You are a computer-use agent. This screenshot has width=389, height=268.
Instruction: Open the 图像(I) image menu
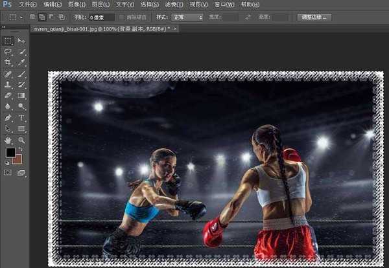(x=76, y=4)
